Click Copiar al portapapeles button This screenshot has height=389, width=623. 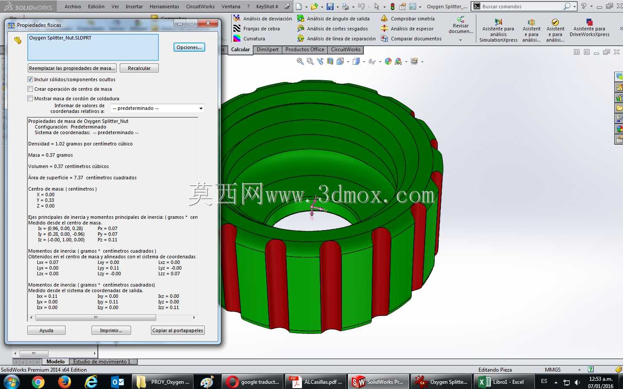[x=178, y=330]
